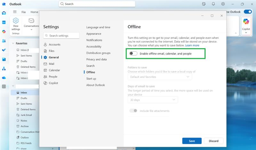Switch off the New Outlook toggle

click(x=248, y=12)
